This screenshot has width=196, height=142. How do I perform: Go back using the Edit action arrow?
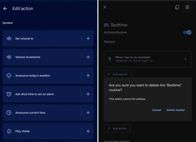pos(5,9)
